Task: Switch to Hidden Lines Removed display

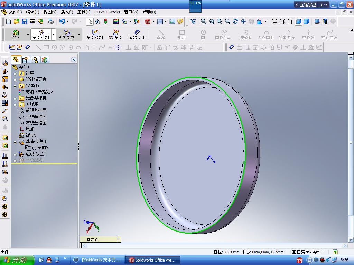Action: (290, 21)
